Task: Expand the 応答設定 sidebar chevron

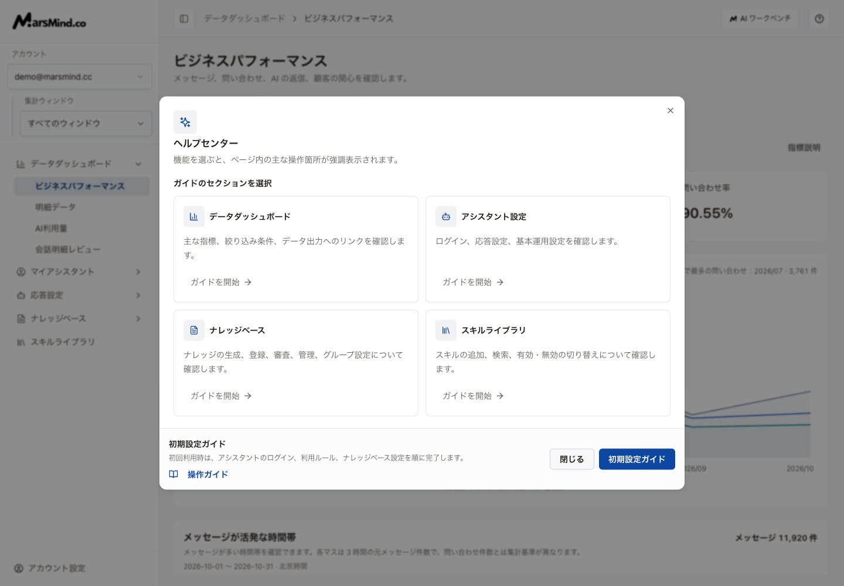Action: pos(138,295)
